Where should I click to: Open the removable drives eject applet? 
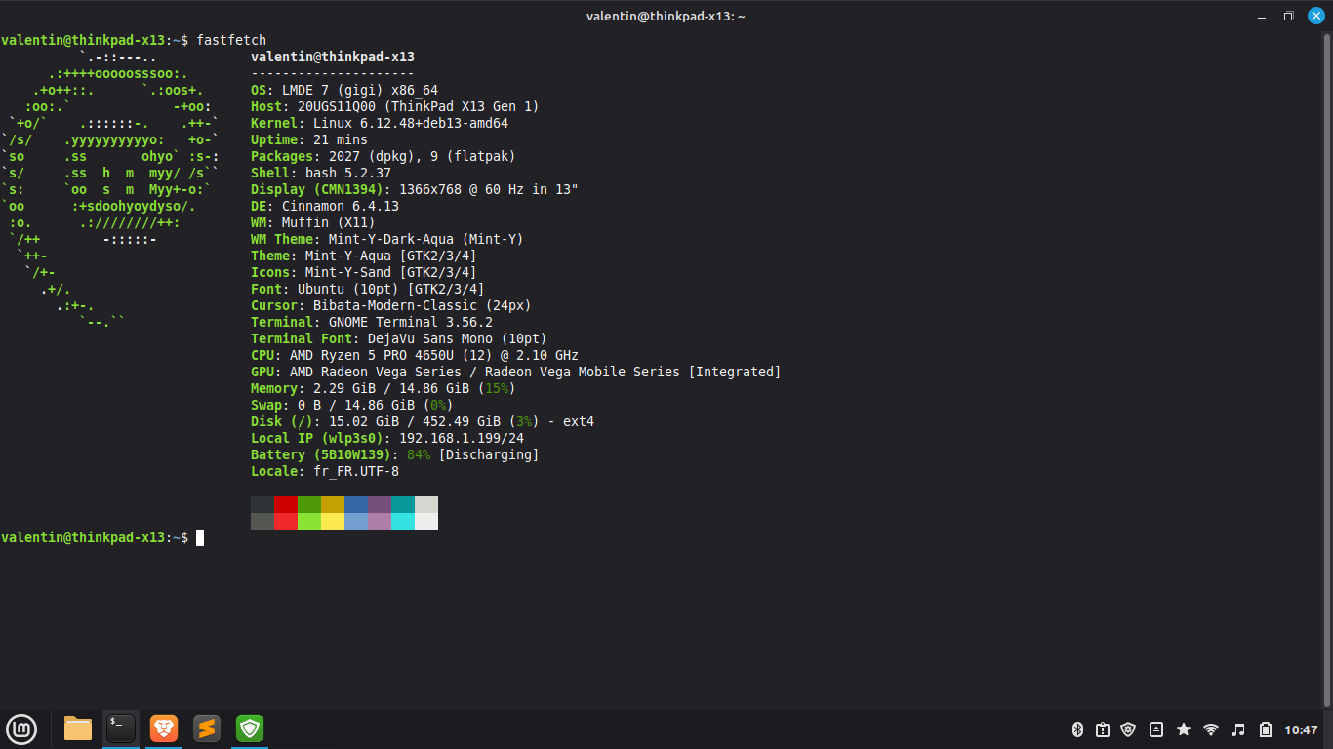click(1156, 729)
